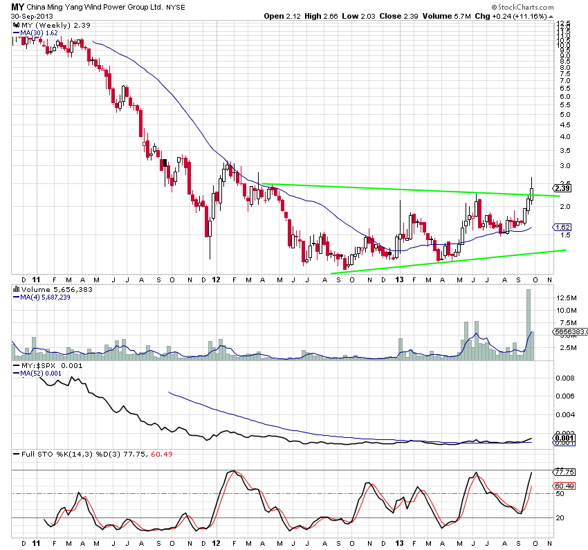
Task: Click the 5656383 volume tag on right axis
Action: (x=571, y=332)
